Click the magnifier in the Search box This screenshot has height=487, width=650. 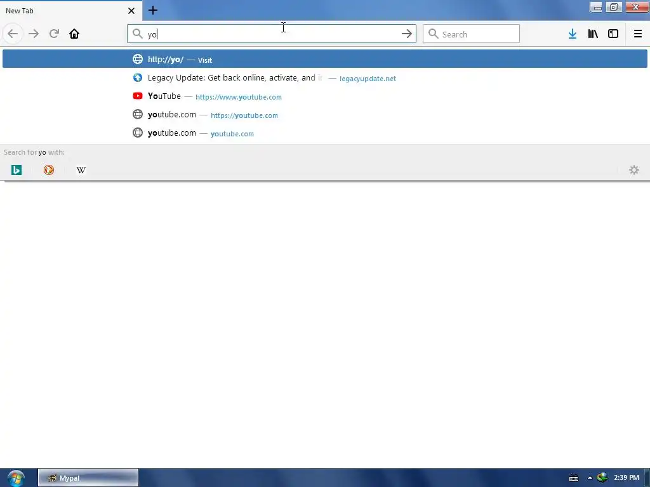pyautogui.click(x=433, y=34)
